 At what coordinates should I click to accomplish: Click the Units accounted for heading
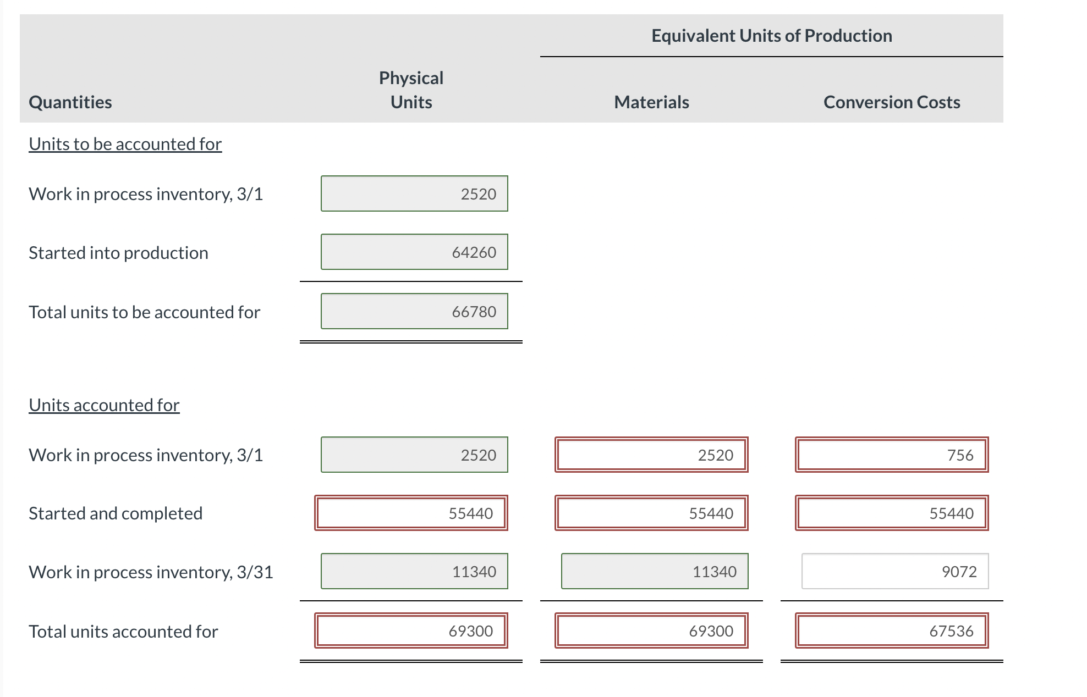coord(104,405)
